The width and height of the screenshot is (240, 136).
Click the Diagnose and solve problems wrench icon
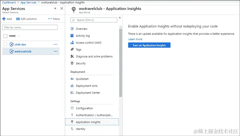point(72,56)
